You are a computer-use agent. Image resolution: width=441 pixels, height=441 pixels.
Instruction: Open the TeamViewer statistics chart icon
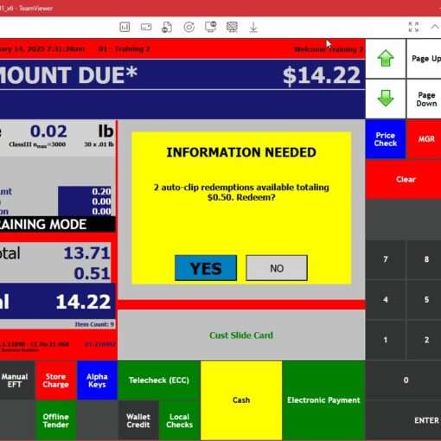[125, 27]
